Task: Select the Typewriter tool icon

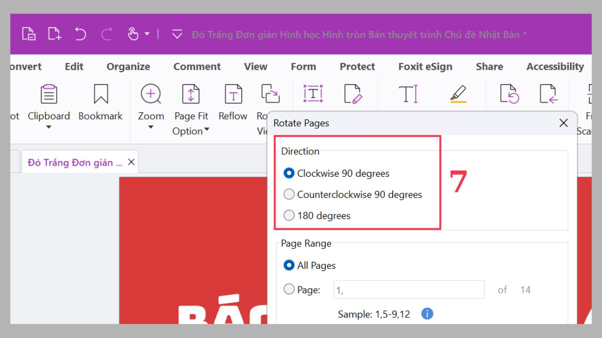Action: point(408,94)
